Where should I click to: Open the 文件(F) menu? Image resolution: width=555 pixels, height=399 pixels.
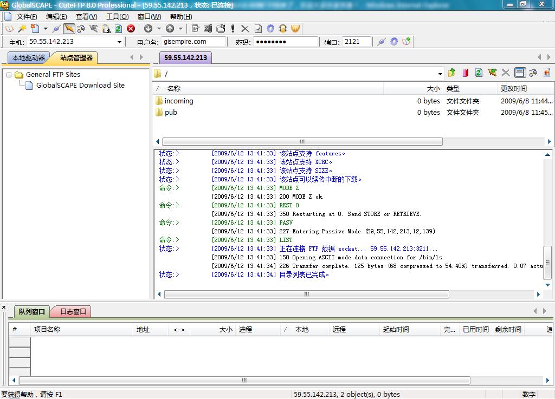(27, 17)
